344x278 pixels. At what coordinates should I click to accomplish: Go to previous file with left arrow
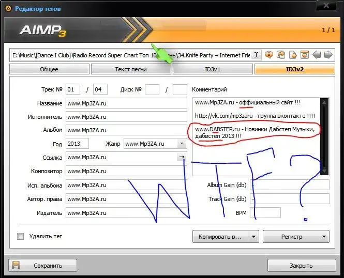317,55
